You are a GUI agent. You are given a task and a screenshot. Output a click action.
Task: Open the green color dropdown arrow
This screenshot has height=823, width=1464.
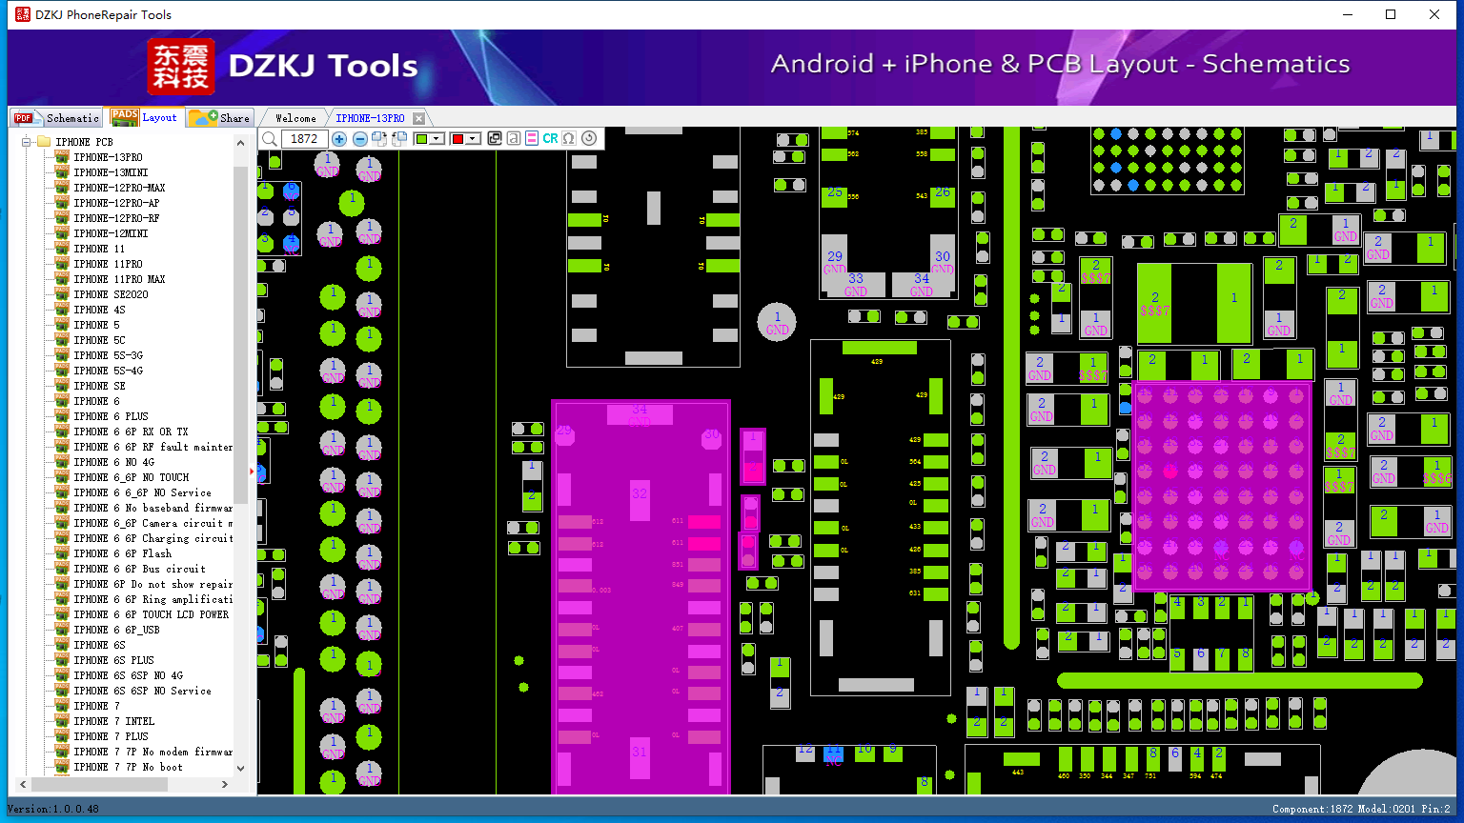[x=437, y=139]
